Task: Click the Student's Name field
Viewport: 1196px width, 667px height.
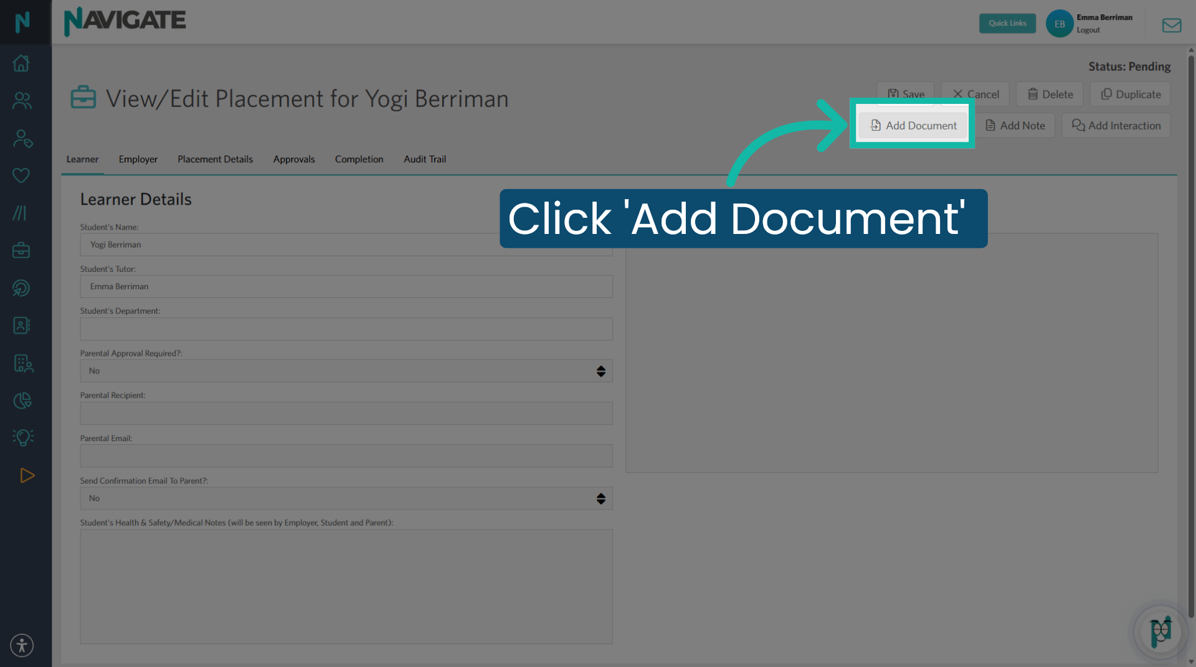Action: (x=346, y=245)
